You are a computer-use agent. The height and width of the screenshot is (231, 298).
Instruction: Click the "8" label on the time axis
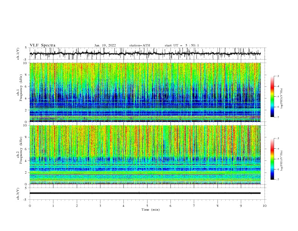coord(217,206)
